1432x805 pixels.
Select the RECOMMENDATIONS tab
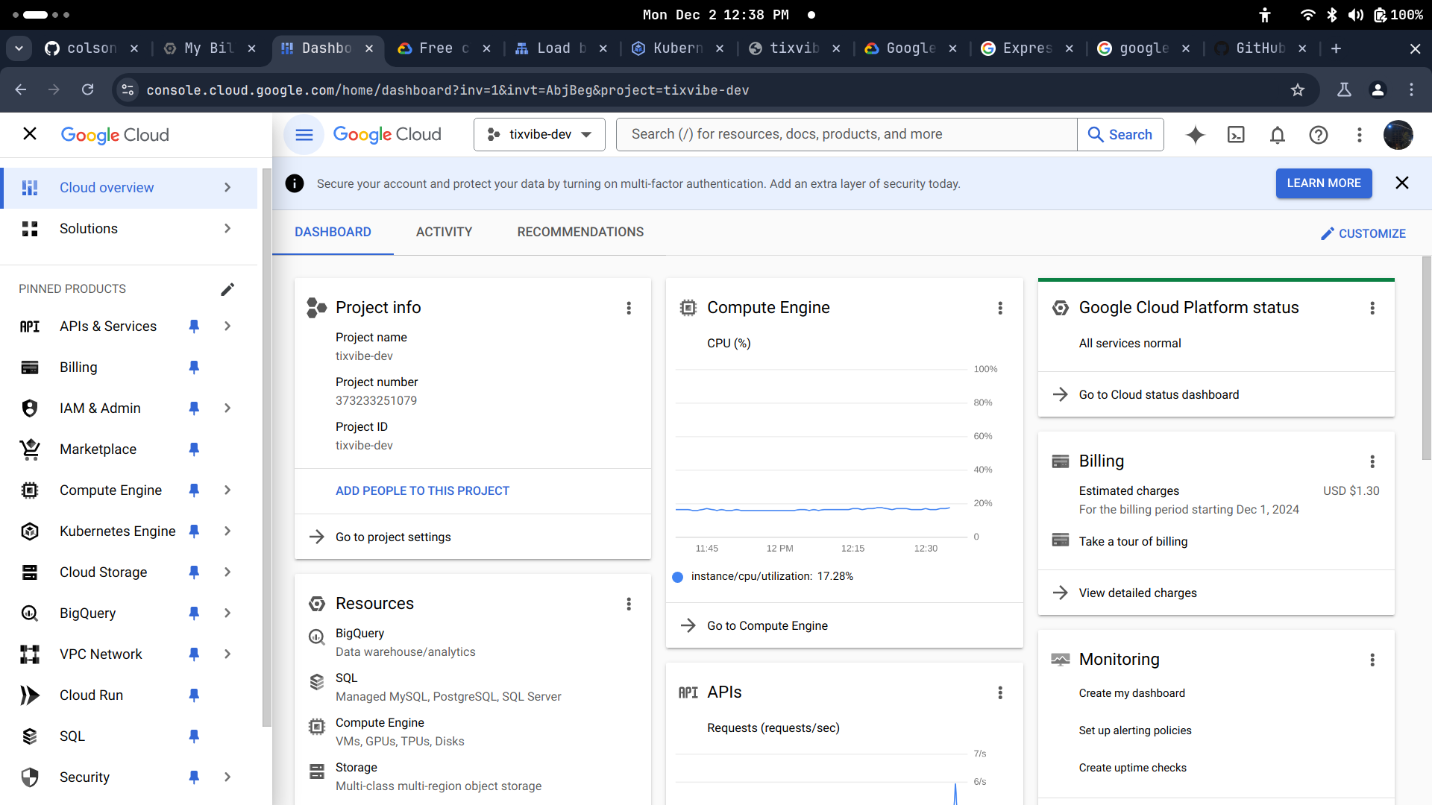(x=580, y=232)
